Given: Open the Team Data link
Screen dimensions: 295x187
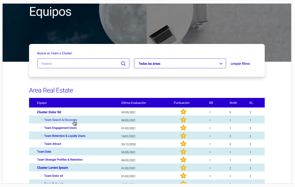Looking at the screenshot, I should [x=44, y=152].
